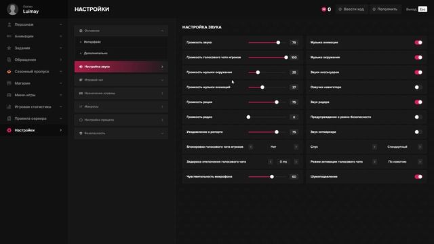This screenshot has height=244, width=434.
Task: Click the Громкость звука value field 79
Action: [x=294, y=43]
